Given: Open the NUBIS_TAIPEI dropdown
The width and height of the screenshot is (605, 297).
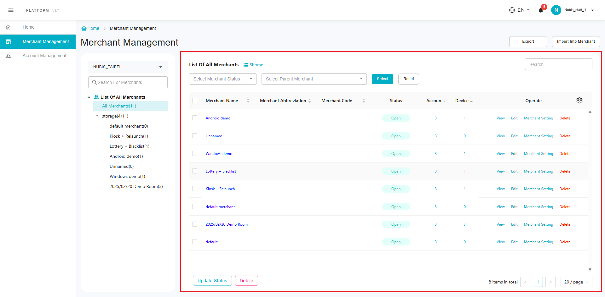Looking at the screenshot, I should click(128, 67).
